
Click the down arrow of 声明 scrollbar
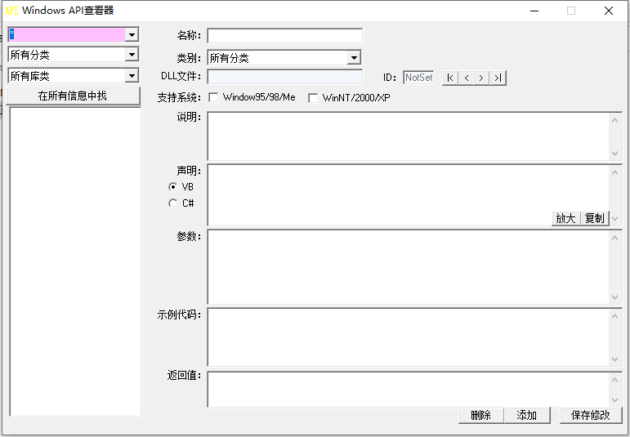614,219
